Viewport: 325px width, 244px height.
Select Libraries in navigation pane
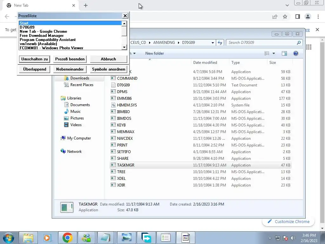pos(74,98)
